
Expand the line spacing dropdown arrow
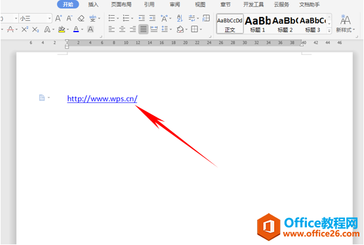click(171, 29)
